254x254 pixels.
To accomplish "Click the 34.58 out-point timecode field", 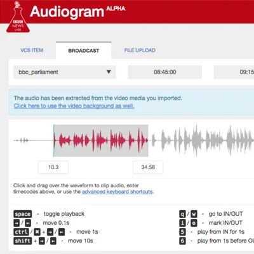I will click(148, 167).
